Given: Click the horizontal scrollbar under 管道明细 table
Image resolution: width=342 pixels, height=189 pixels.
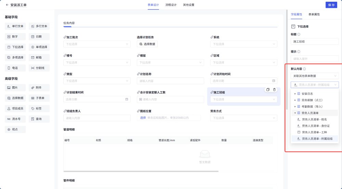Looking at the screenshot, I should 141,171.
